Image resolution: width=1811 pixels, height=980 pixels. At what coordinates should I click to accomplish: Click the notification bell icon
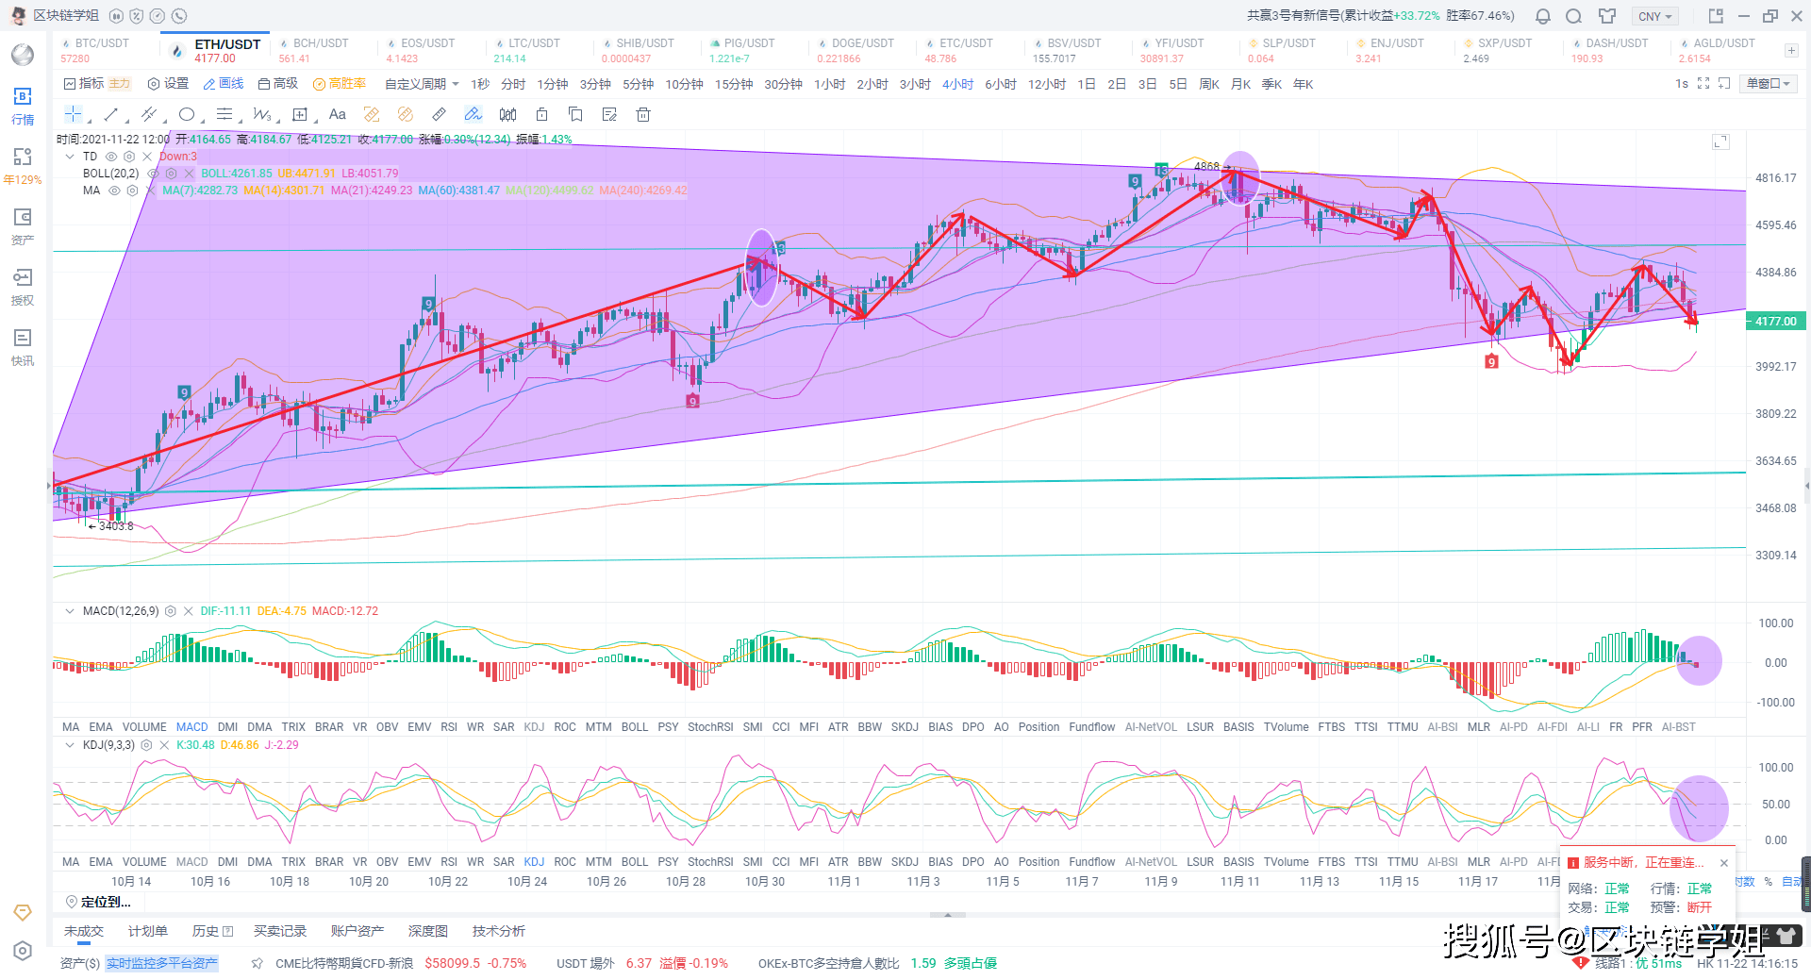[1543, 16]
